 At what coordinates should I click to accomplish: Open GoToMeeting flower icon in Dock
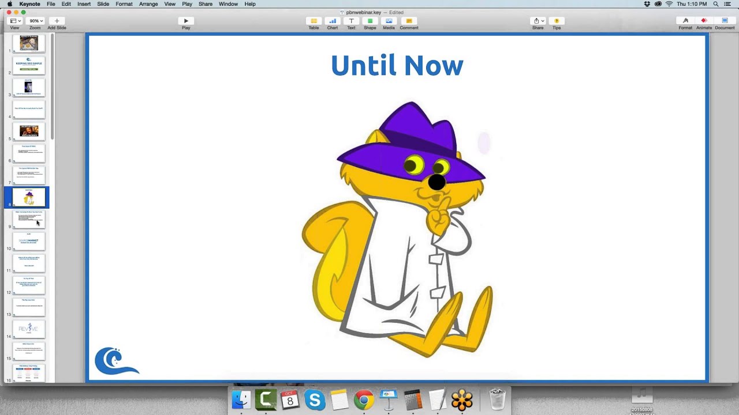462,399
